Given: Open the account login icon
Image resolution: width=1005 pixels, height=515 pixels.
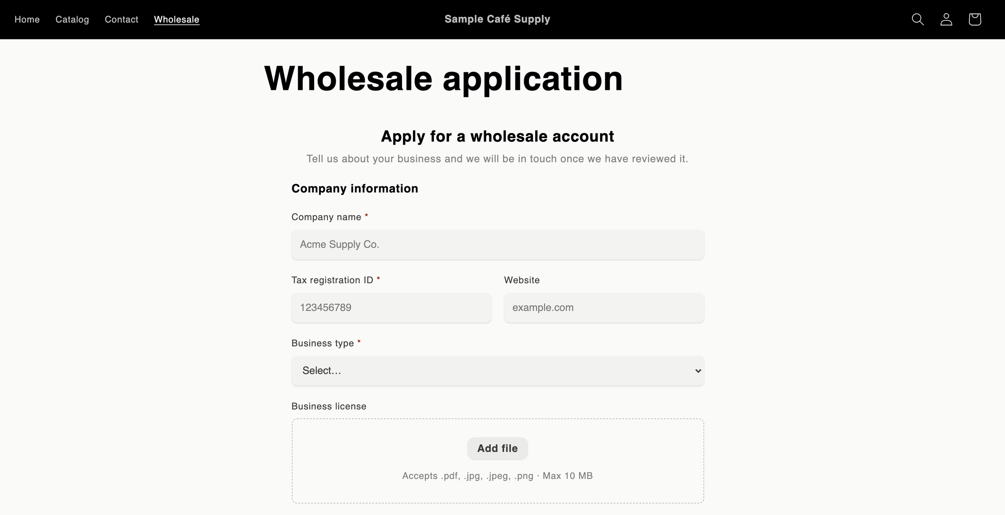Looking at the screenshot, I should coord(946,19).
